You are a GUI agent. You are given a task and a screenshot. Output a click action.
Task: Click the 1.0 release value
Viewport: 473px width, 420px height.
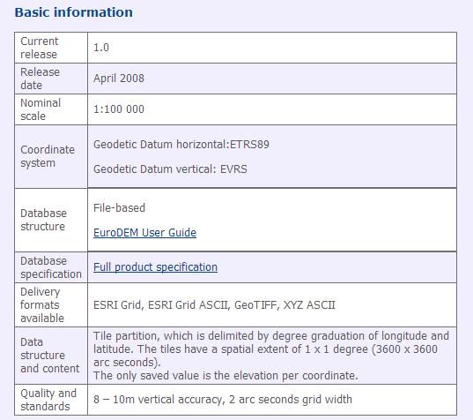[x=101, y=48]
